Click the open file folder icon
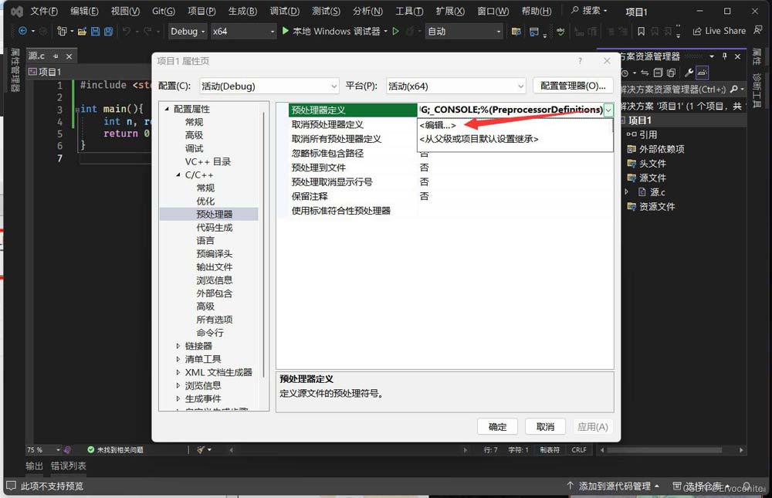 83,32
